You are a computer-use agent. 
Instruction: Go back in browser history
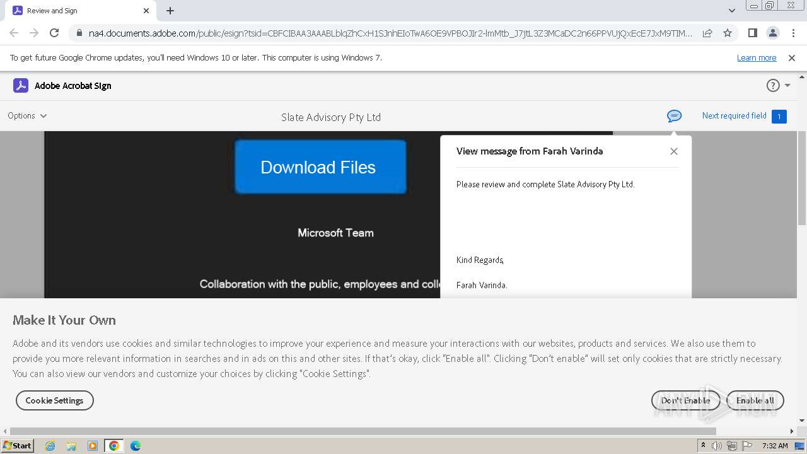click(14, 33)
